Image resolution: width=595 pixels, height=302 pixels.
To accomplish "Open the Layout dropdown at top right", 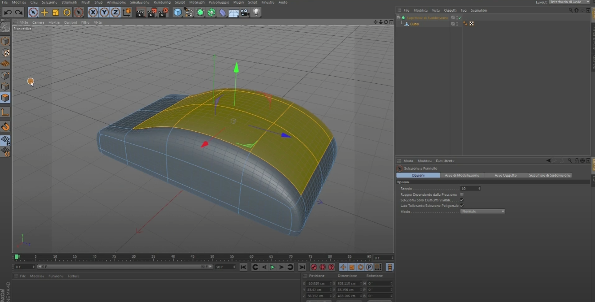I will [570, 2].
